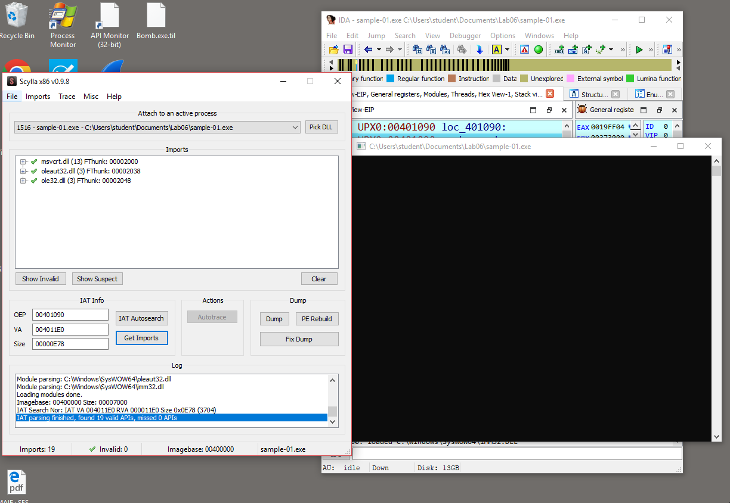Image resolution: width=730 pixels, height=503 pixels.
Task: Click the Fix Dump button
Action: pos(299,339)
